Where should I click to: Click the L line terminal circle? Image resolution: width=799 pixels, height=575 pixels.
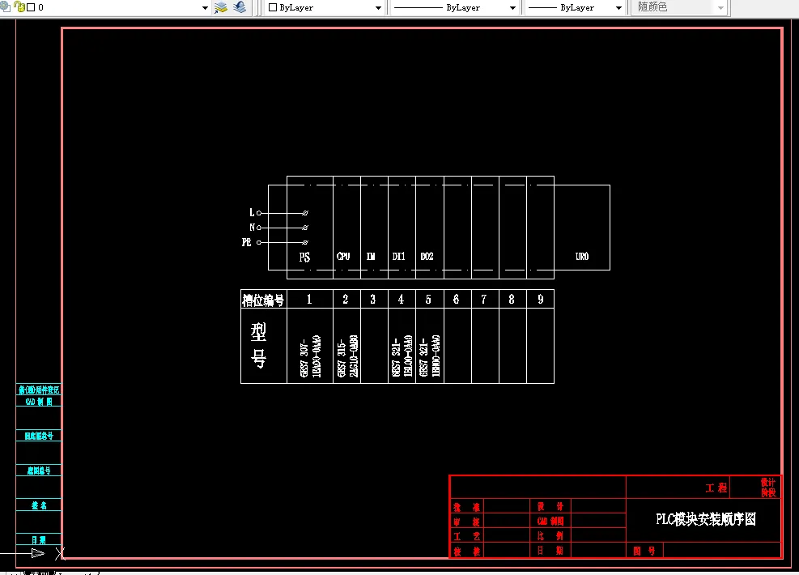point(259,212)
